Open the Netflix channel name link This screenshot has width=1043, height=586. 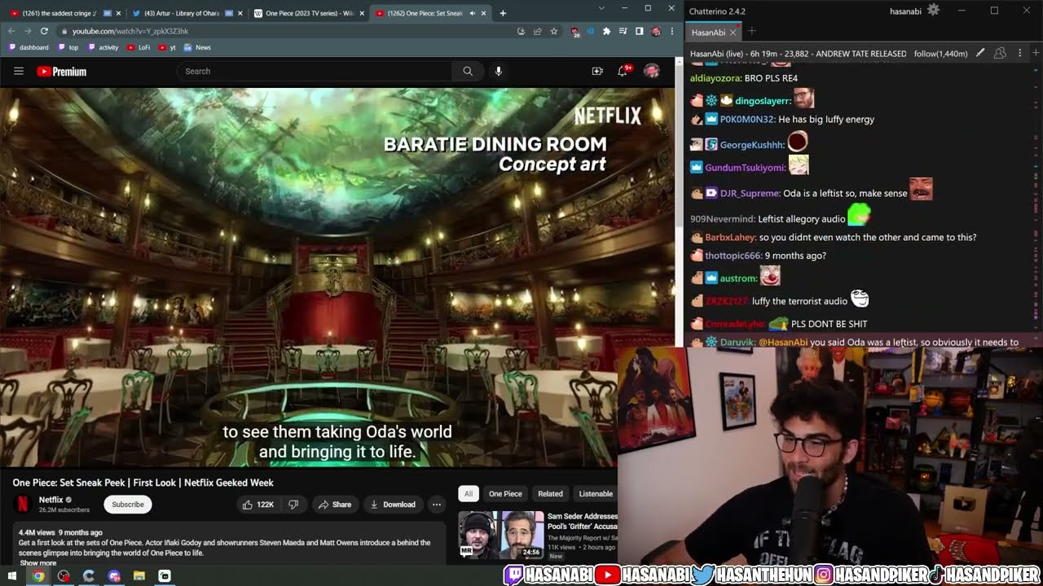[x=51, y=500]
